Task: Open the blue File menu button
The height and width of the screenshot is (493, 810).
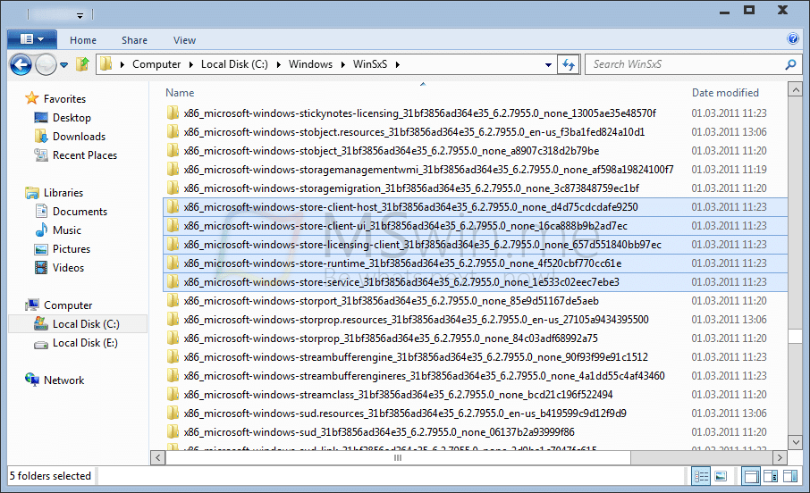Action: pyautogui.click(x=31, y=39)
